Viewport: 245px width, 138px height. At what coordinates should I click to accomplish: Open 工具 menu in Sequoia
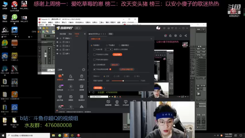102,22
